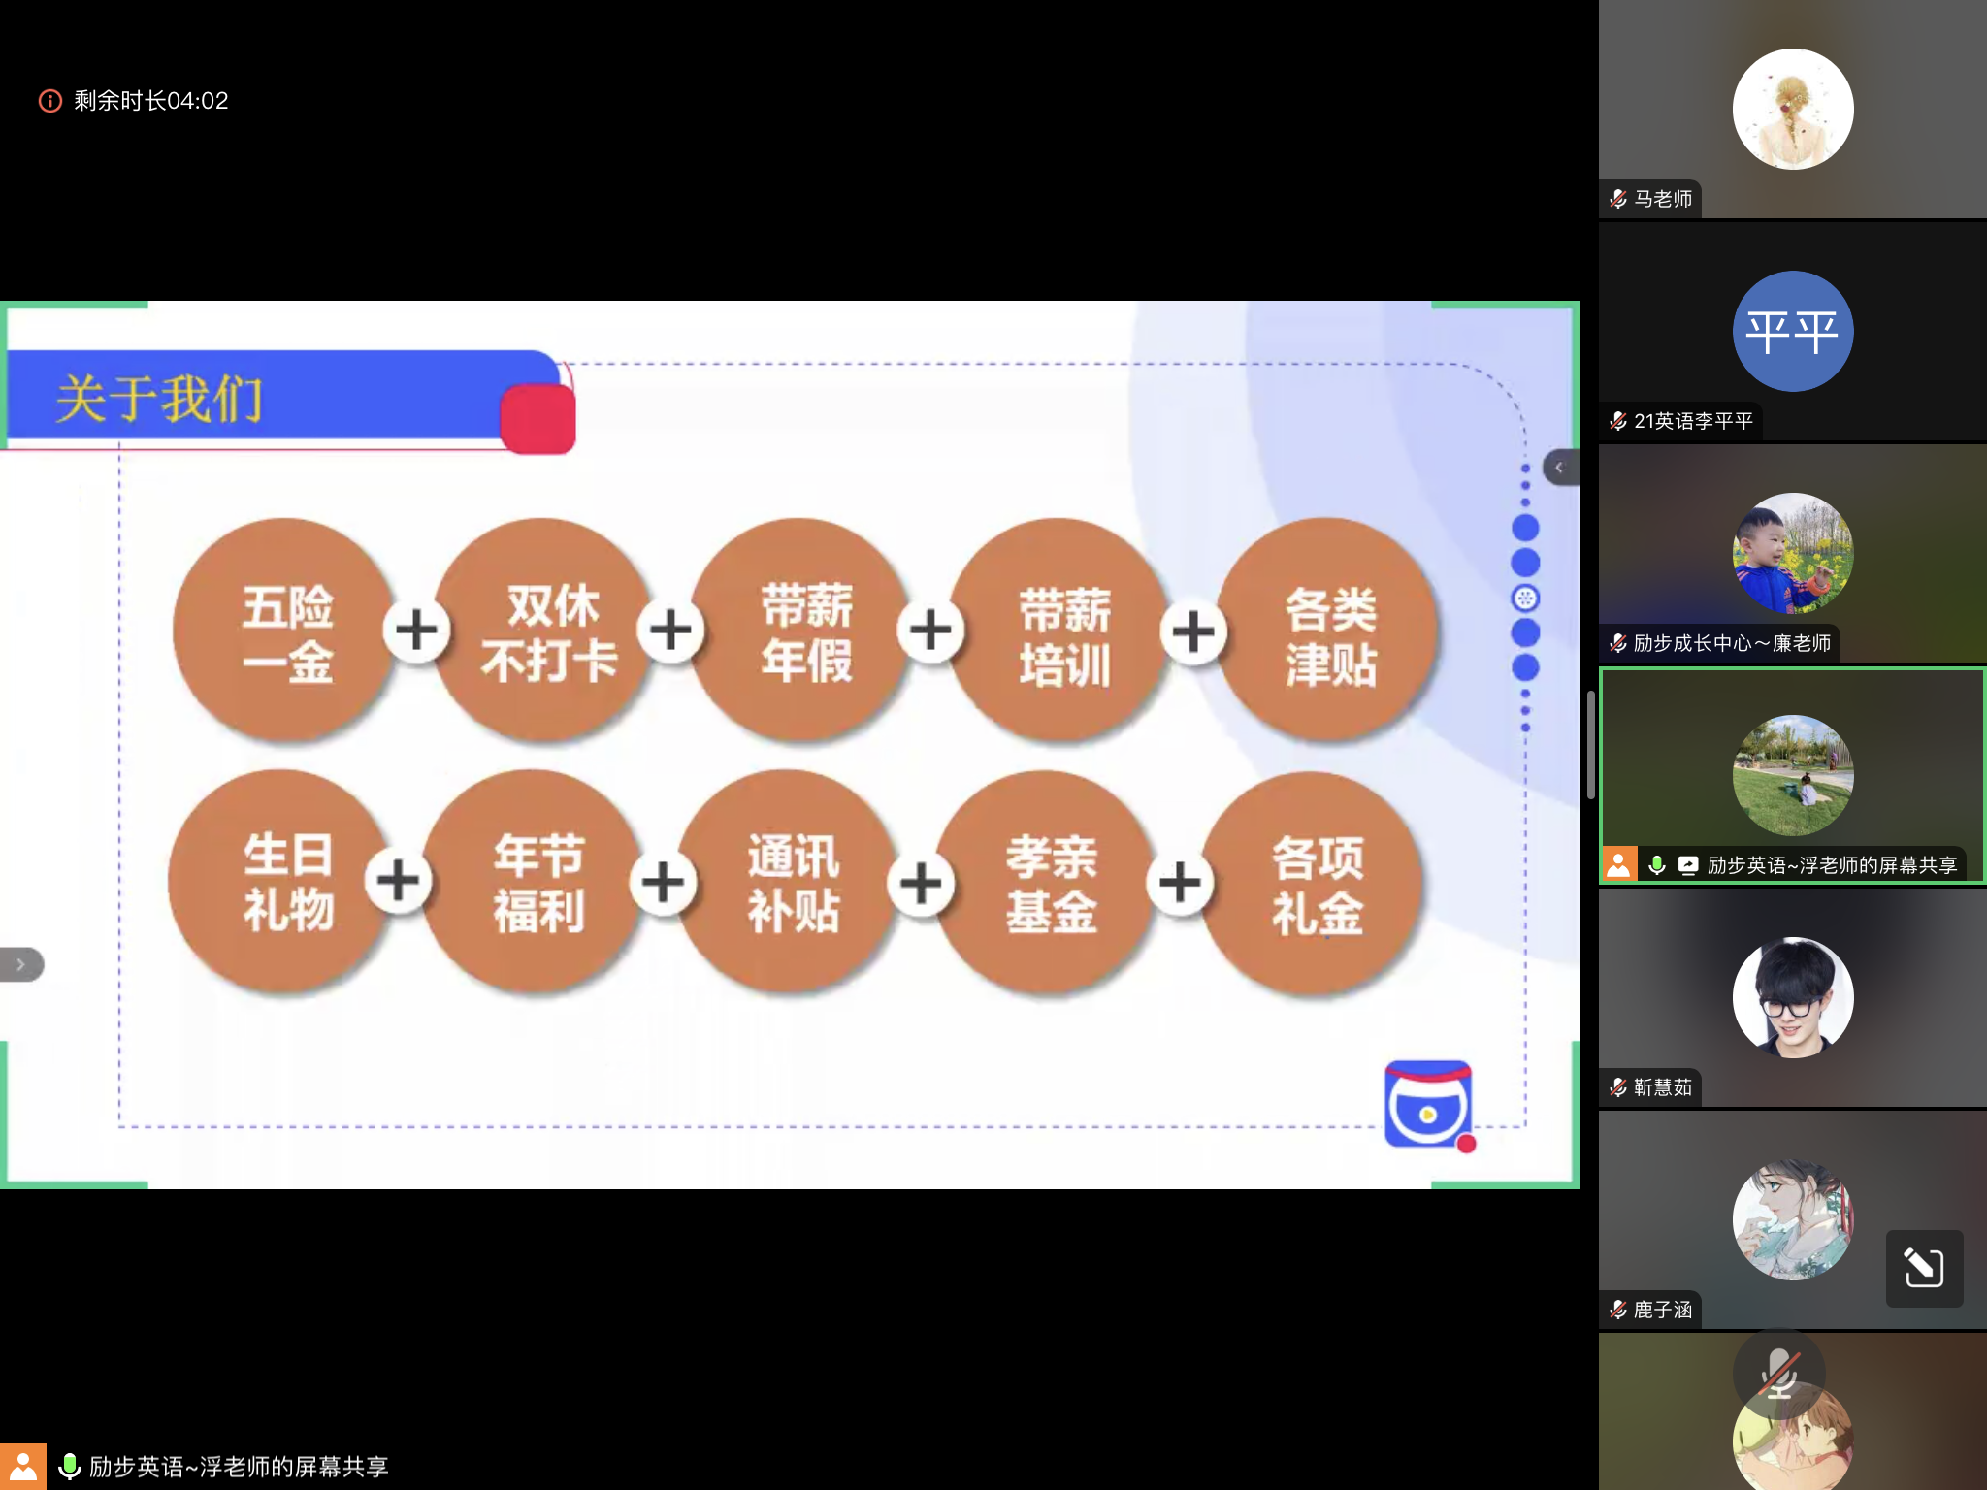The height and width of the screenshot is (1490, 1987).
Task: Select the 平平 avatar participant tile
Action: click(1792, 332)
